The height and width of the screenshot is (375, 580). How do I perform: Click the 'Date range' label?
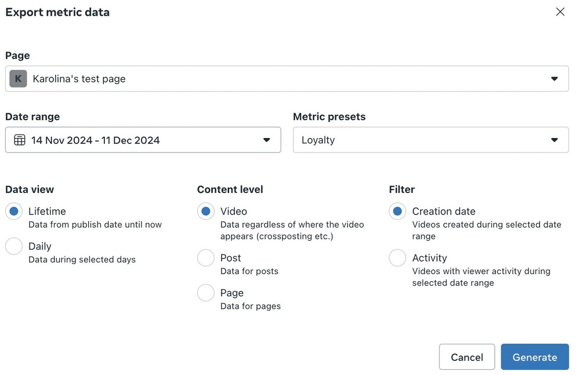[32, 116]
